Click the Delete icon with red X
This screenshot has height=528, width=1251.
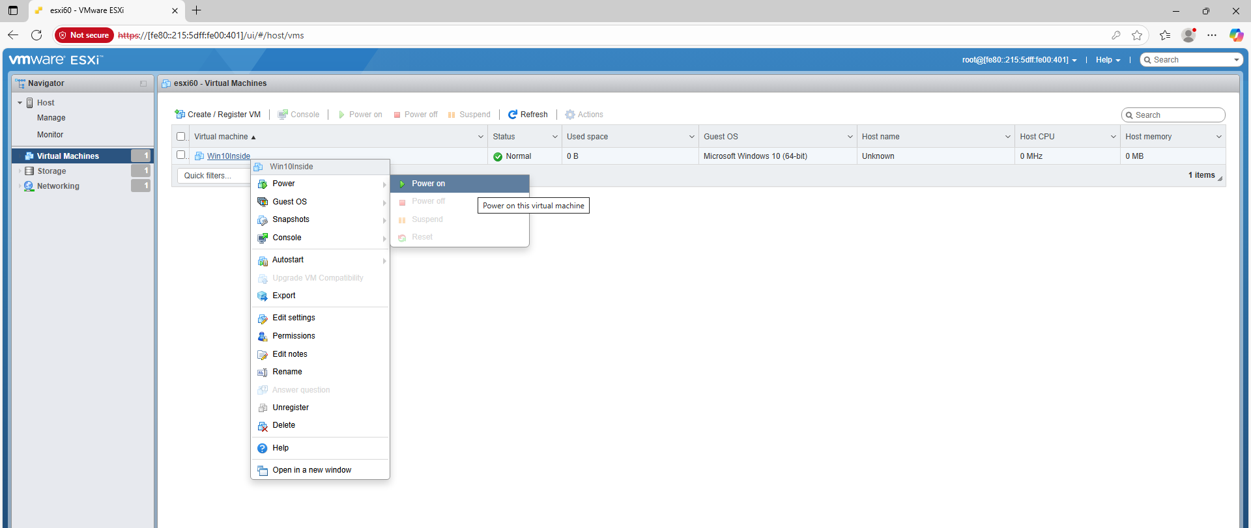point(263,426)
